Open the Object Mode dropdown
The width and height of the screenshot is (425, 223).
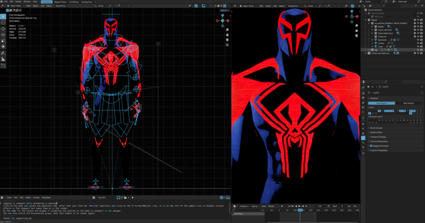pyautogui.click(x=15, y=6)
